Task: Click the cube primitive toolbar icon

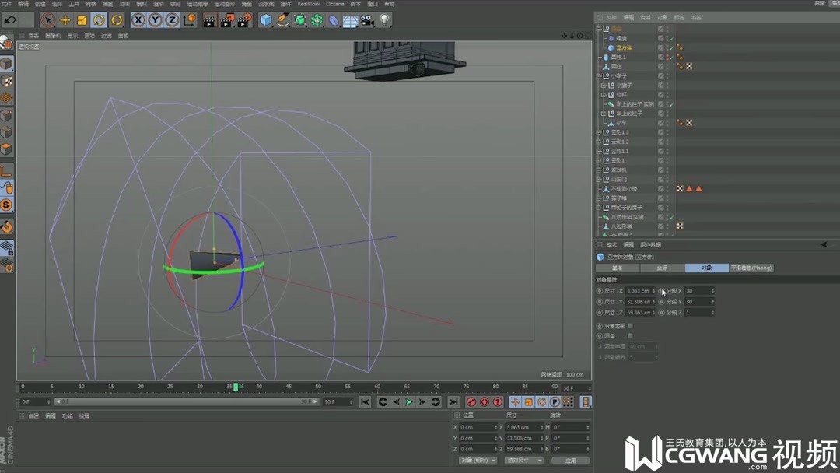Action: (x=266, y=20)
